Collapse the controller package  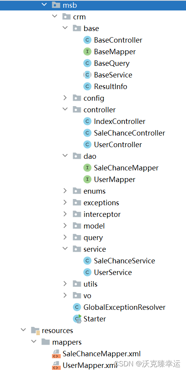[x=65, y=109]
